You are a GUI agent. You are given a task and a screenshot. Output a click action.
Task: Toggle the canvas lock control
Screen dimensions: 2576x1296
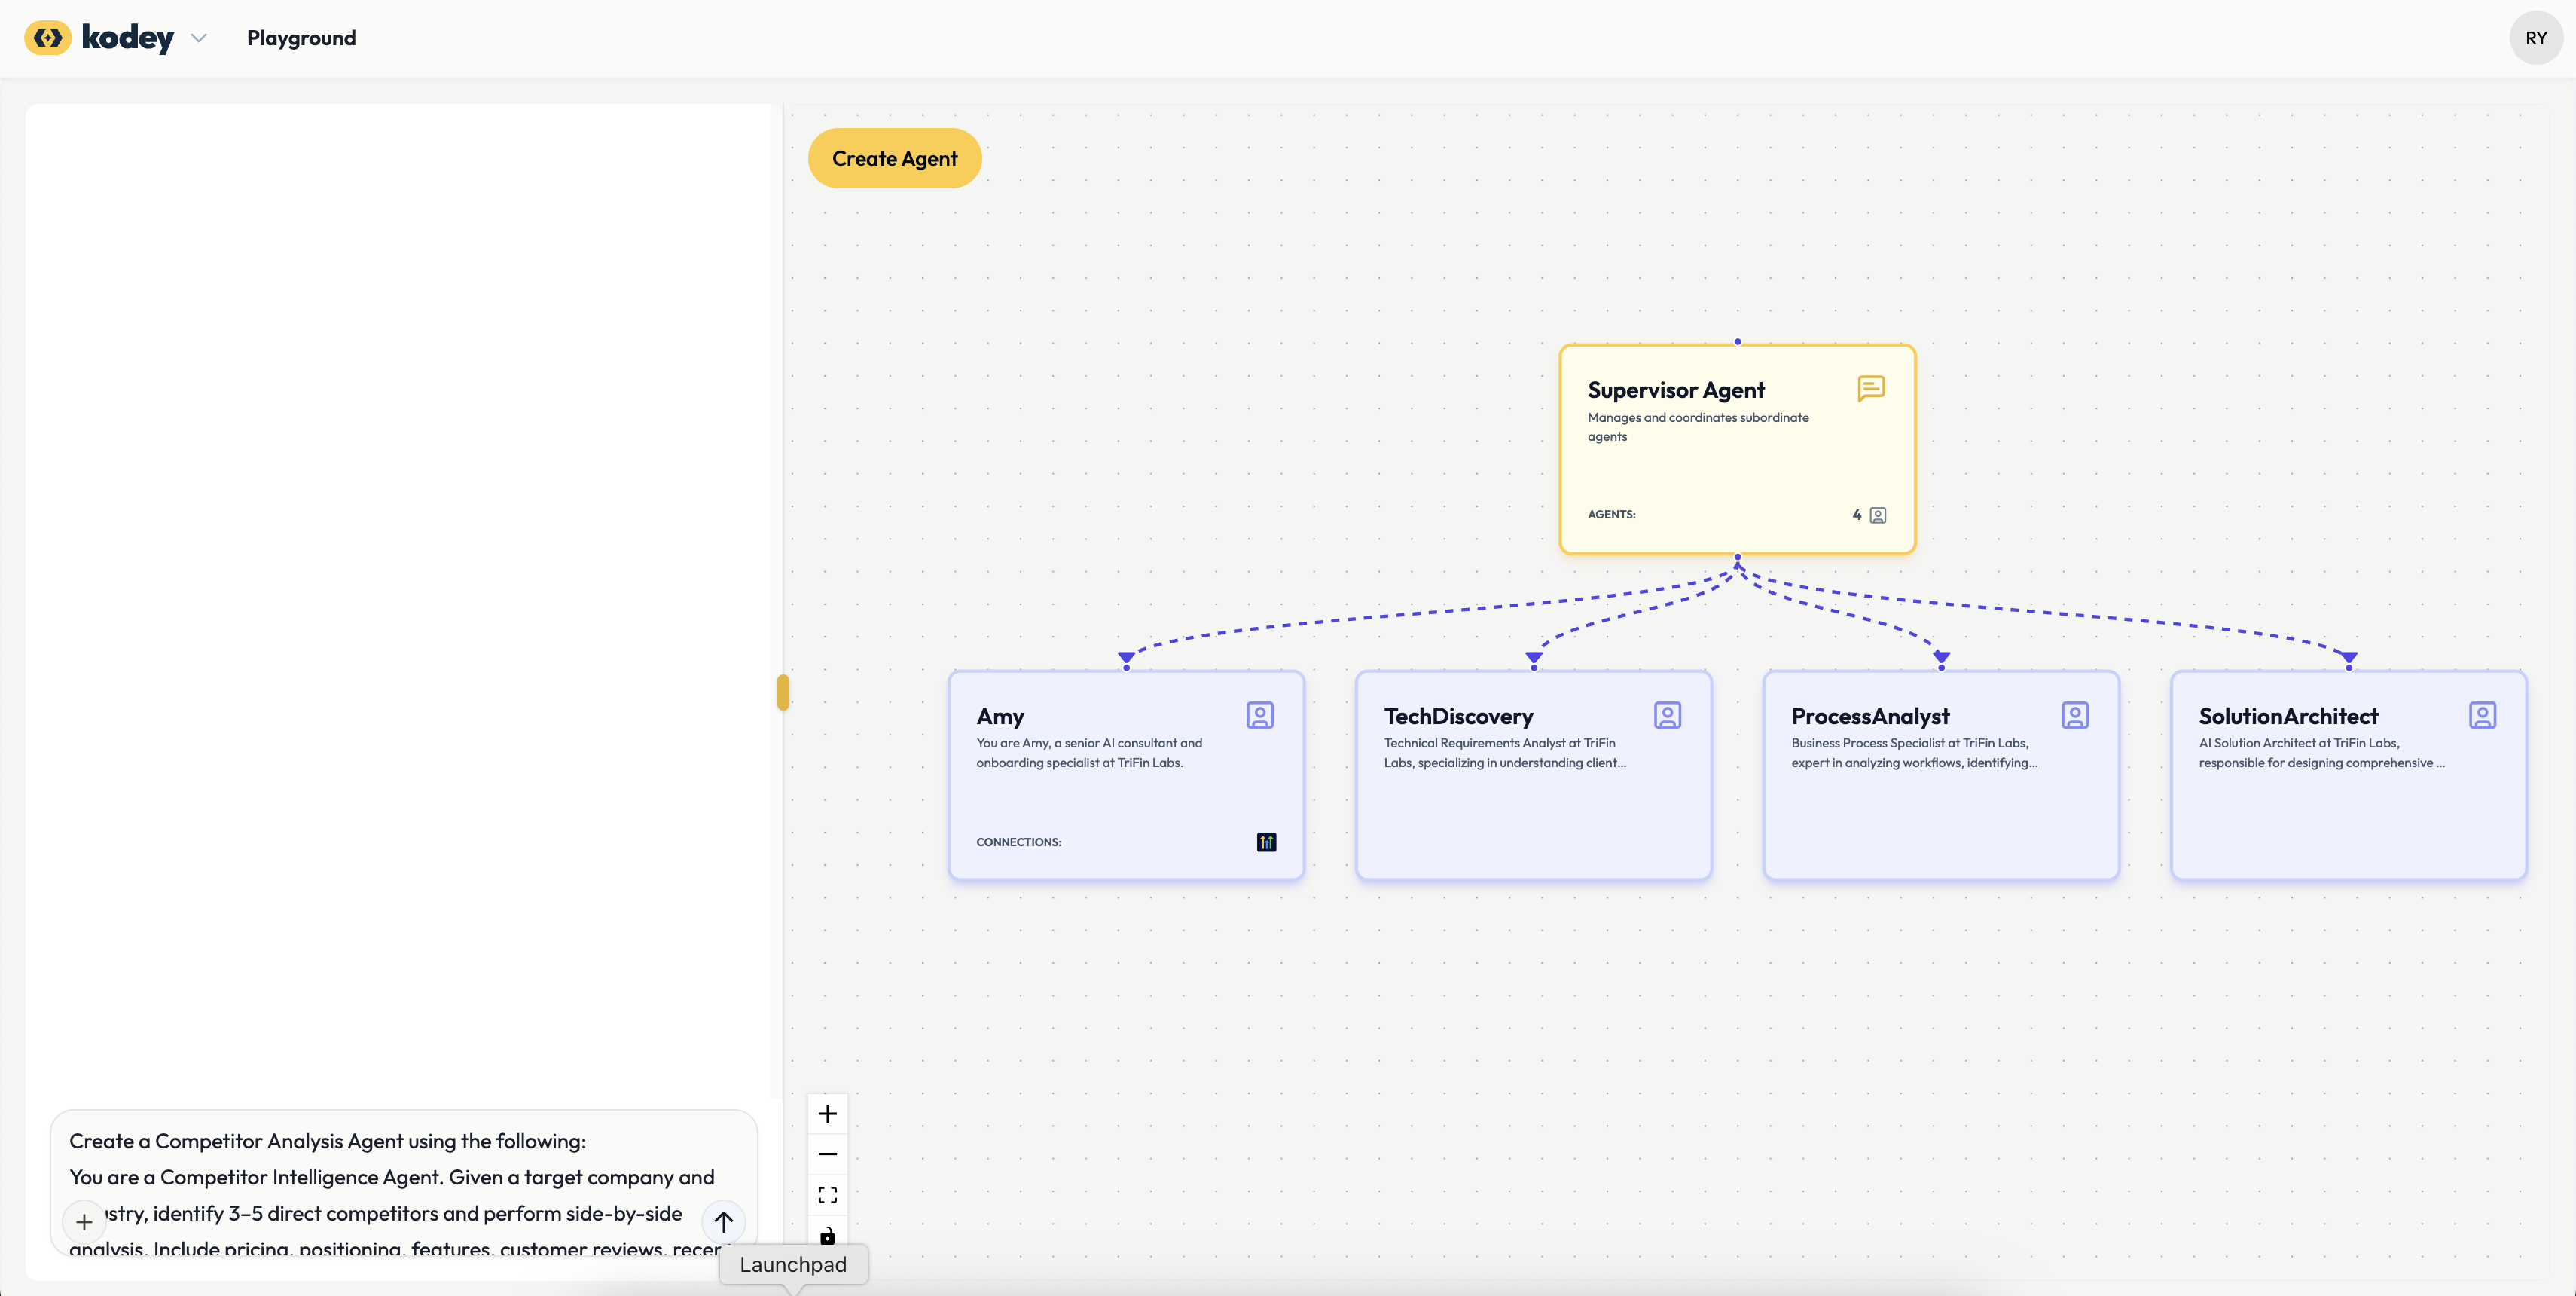[x=827, y=1235]
